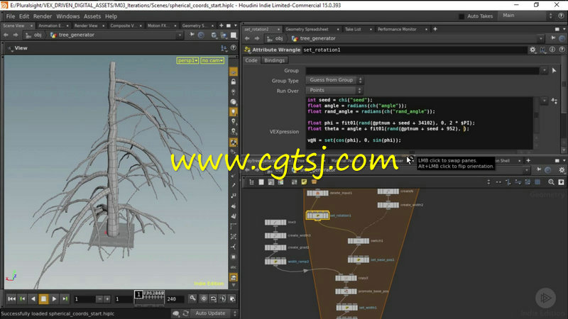Screen dimensions: 568x319
Task: Open the Render menu
Action: coord(43,16)
